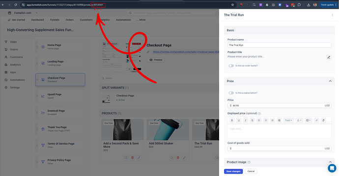The image size is (339, 176).
Task: Open the Chrome profile avatar
Action: coord(315,5)
